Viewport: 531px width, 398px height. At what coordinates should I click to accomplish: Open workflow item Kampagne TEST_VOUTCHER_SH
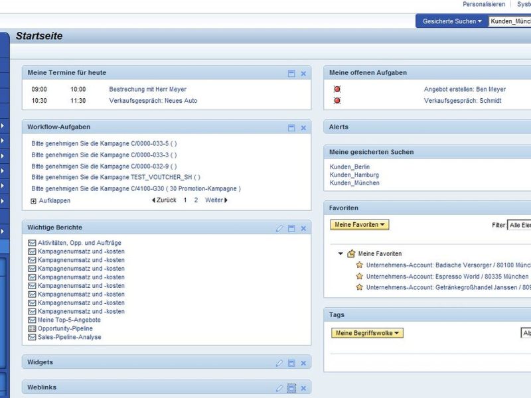[115, 177]
